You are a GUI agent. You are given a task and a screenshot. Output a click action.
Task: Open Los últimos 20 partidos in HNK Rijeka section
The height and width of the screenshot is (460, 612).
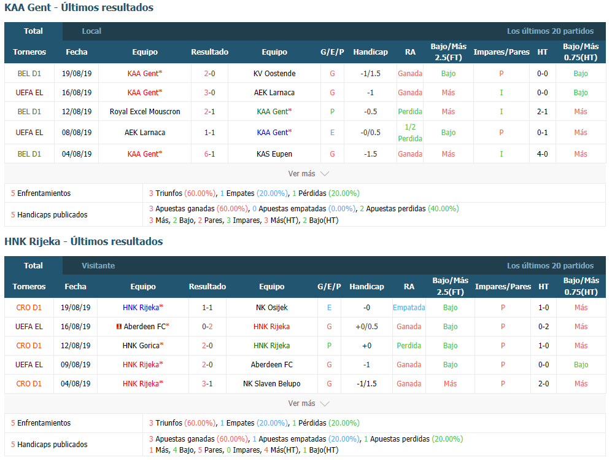[551, 265]
